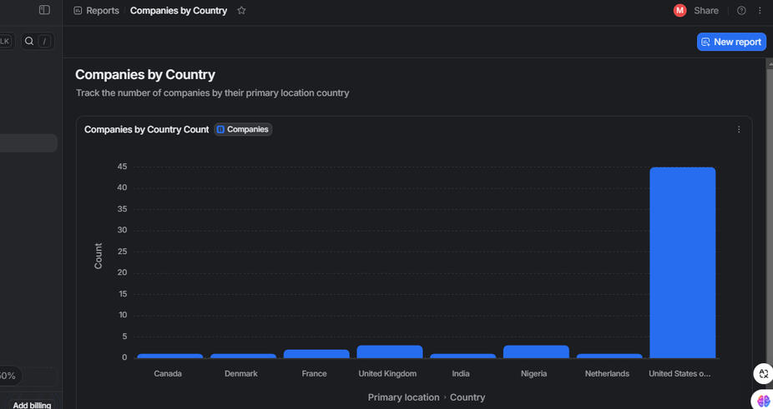Open the page options kebab menu in header
The width and height of the screenshot is (773, 409).
pyautogui.click(x=760, y=11)
